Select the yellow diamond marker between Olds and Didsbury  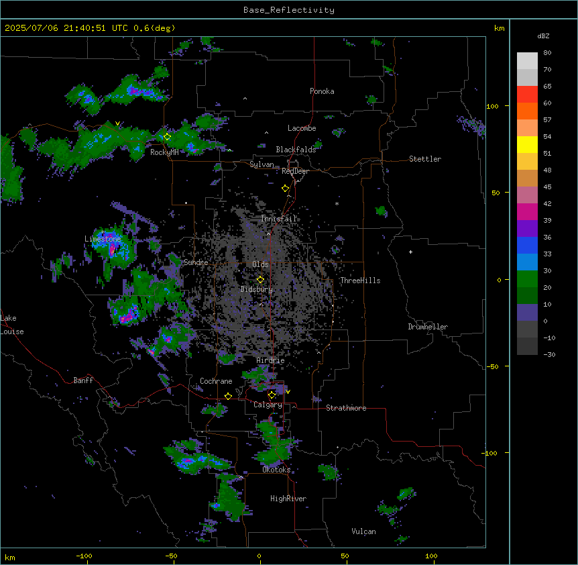(x=260, y=280)
